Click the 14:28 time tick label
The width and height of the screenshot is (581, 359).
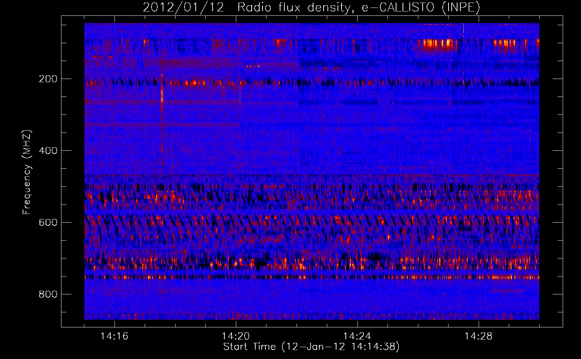(479, 336)
